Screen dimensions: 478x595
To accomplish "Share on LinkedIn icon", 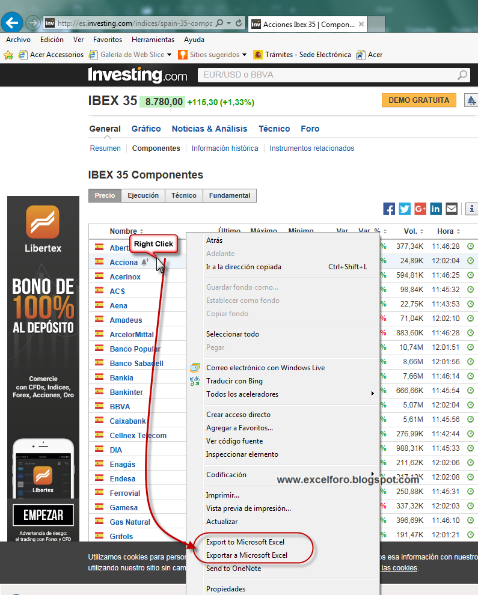I will pos(436,209).
